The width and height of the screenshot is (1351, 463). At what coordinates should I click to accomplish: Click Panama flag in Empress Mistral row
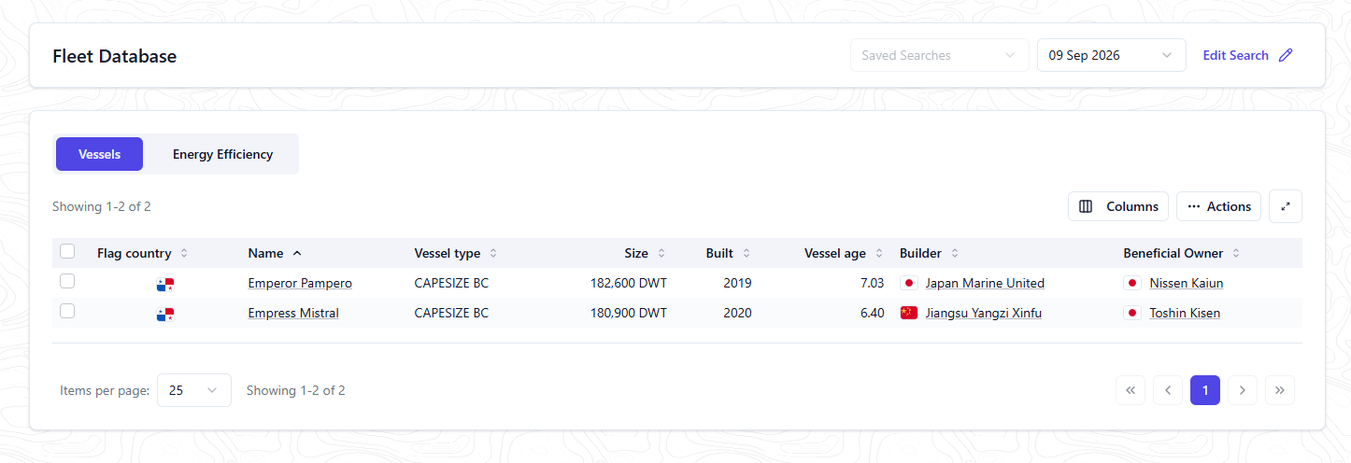pyautogui.click(x=165, y=314)
